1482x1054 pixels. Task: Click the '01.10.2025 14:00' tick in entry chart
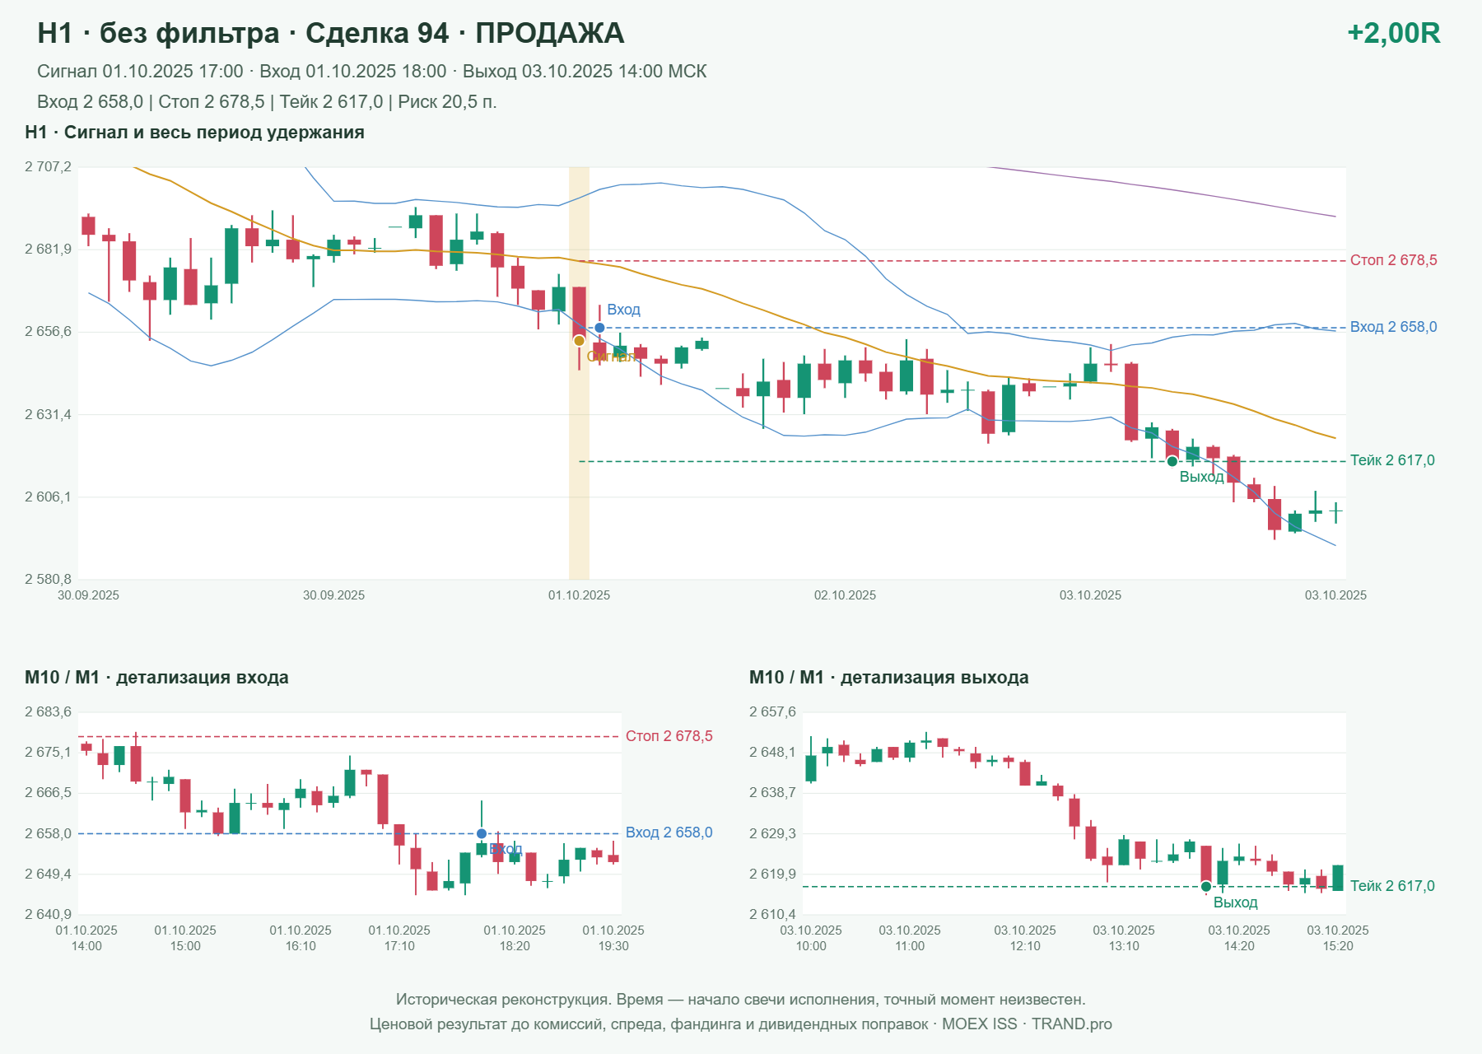point(86,938)
